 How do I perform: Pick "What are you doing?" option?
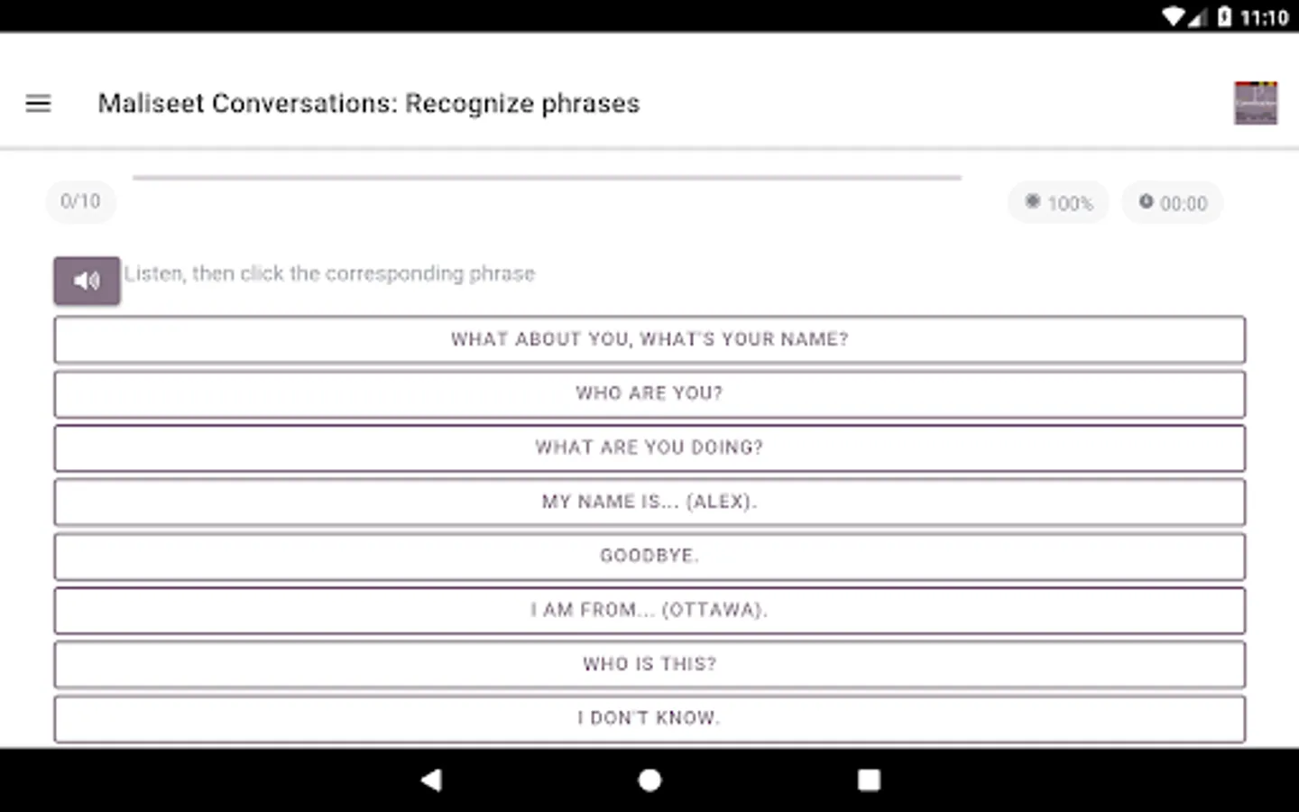point(649,448)
